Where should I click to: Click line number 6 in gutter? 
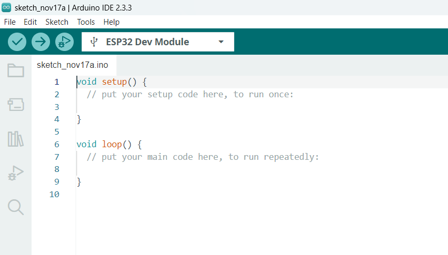click(x=56, y=144)
